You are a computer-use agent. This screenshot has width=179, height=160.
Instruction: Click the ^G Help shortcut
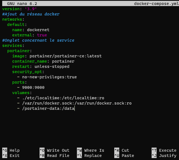click(x=11, y=150)
